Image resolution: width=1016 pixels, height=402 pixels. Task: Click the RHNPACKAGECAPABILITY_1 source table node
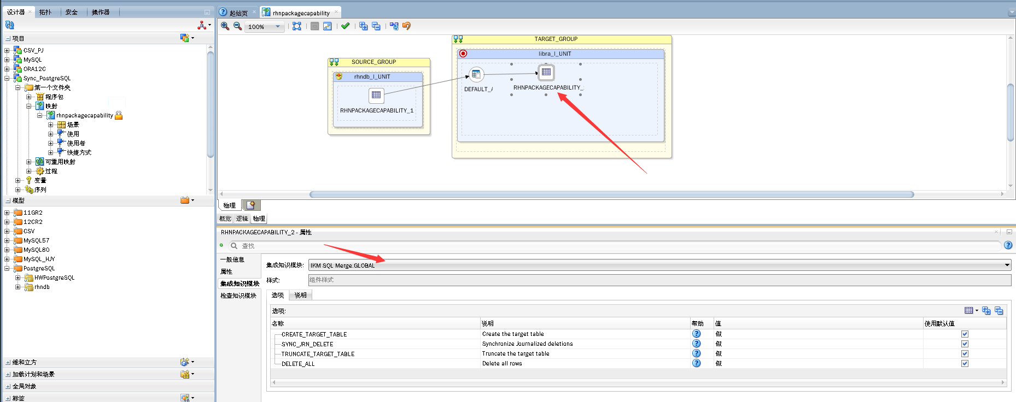pyautogui.click(x=377, y=95)
